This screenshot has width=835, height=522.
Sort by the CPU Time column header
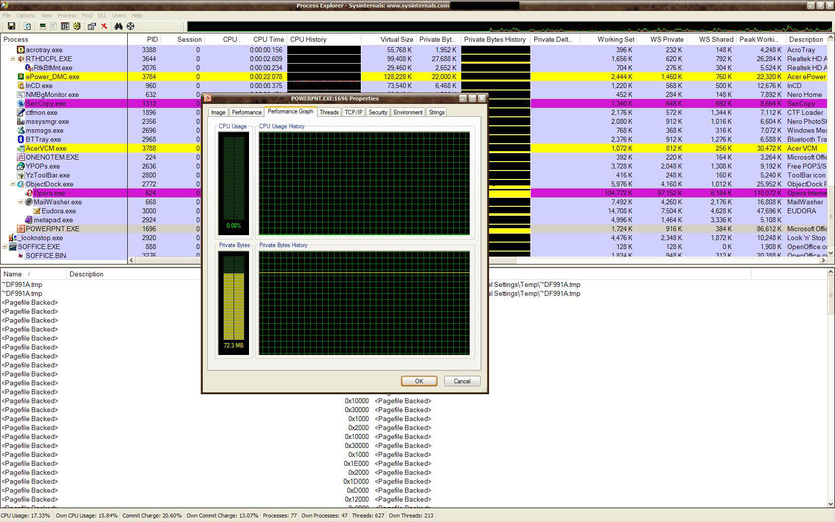tap(264, 39)
